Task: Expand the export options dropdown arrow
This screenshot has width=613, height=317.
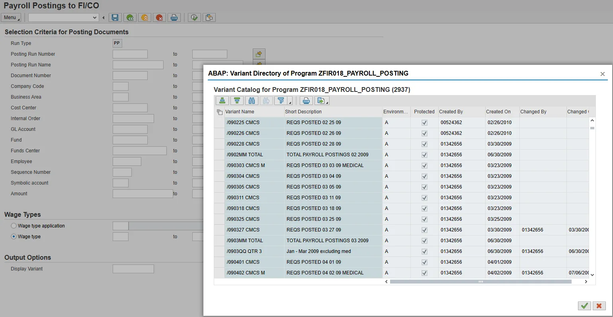Action: coord(327,103)
